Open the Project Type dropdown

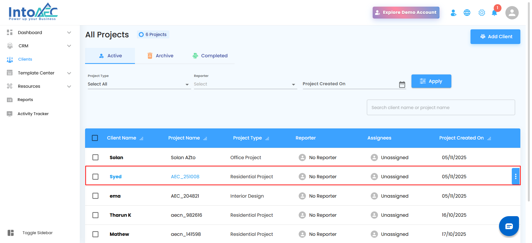point(139,84)
